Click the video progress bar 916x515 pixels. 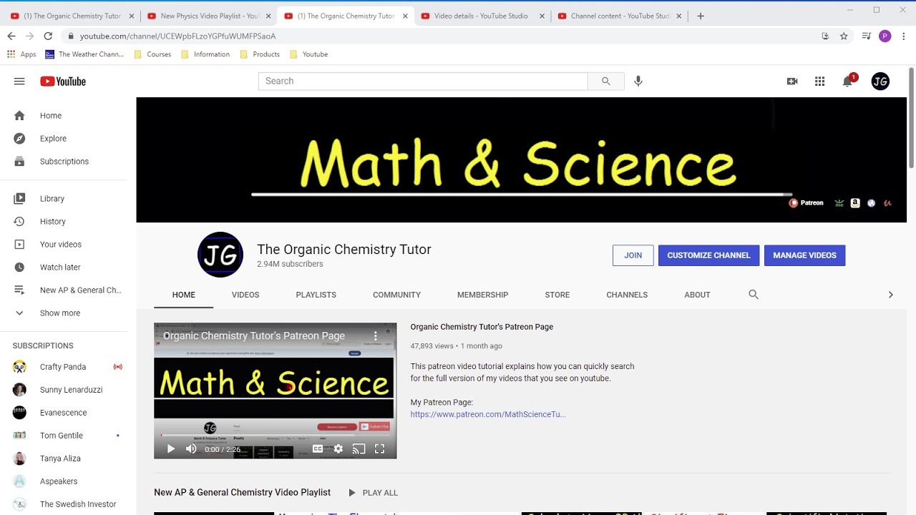276,435
